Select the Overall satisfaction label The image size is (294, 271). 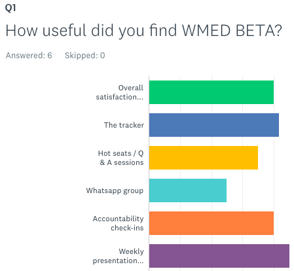120,92
